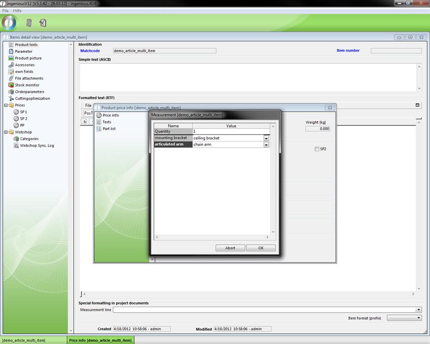Screen dimensions: 430x344
Task: Collapse the Prices tree folder
Action: tap(6, 105)
